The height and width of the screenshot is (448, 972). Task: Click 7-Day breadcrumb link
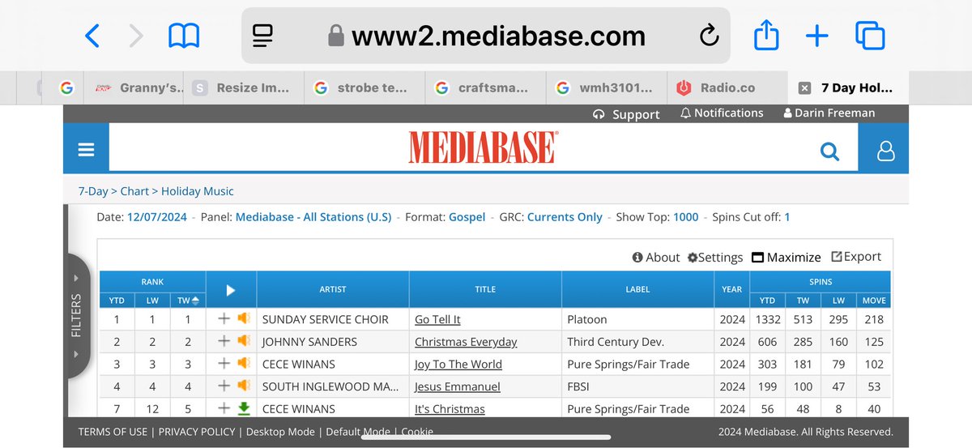coord(93,191)
